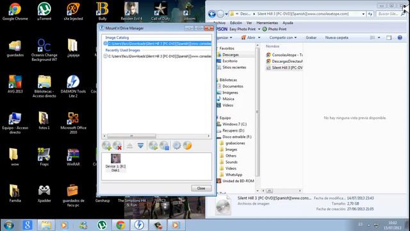Open Explorer help question-mark icon
The height and width of the screenshot is (231, 410).
coord(400,38)
